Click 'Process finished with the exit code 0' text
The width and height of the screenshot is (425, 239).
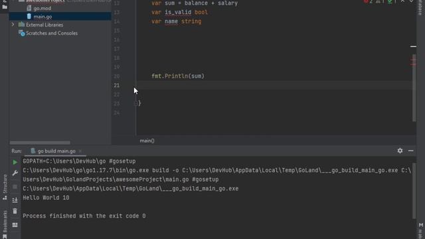click(x=84, y=216)
